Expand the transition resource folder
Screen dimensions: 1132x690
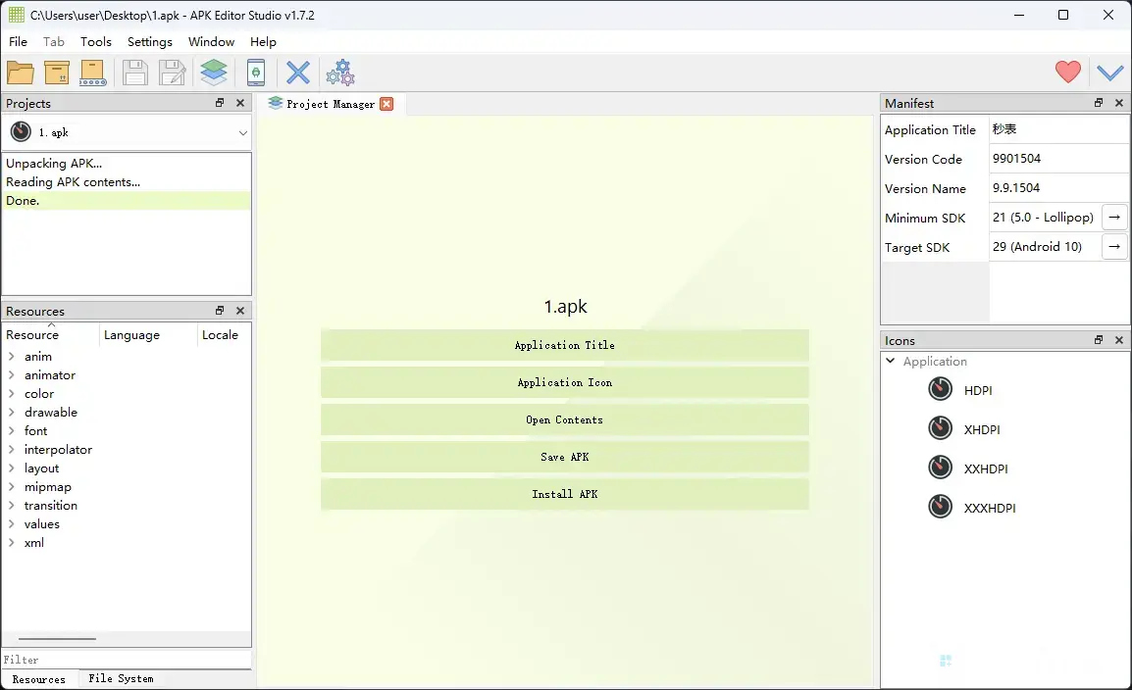click(x=12, y=506)
